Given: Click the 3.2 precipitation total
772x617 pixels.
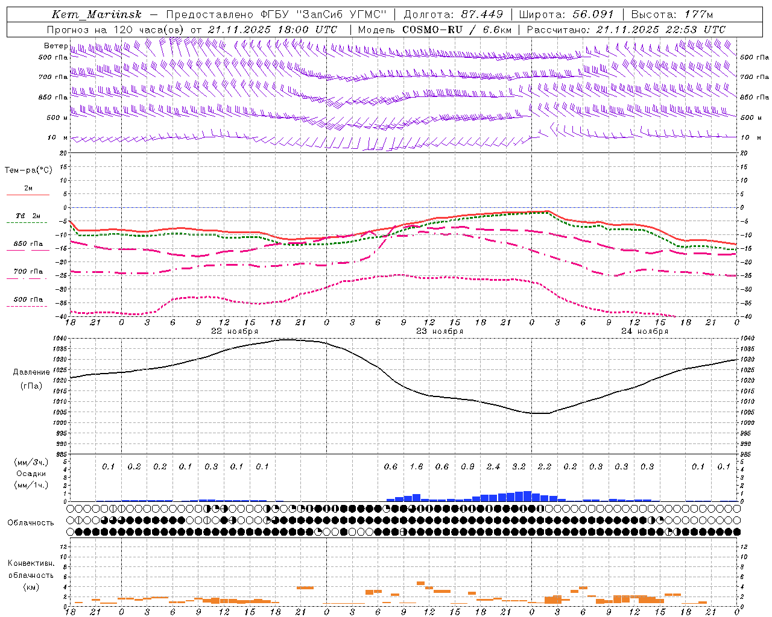Looking at the screenshot, I should pos(519,466).
